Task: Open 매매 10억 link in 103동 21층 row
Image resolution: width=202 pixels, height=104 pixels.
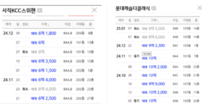Action: click(x=149, y=75)
